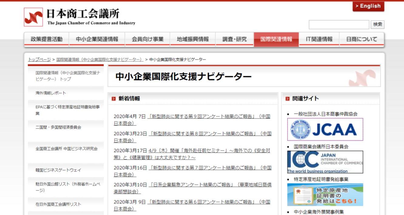Open the 会員向け事業 navigation tab
Viewport: 404px width, 215px height.
(x=148, y=39)
